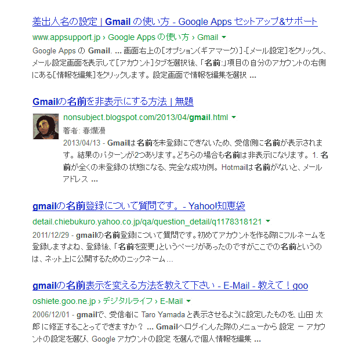Expand the dropdown arrow beside www.appsupport.jp URL
Viewport: 348px width, 348px height.
[224, 37]
